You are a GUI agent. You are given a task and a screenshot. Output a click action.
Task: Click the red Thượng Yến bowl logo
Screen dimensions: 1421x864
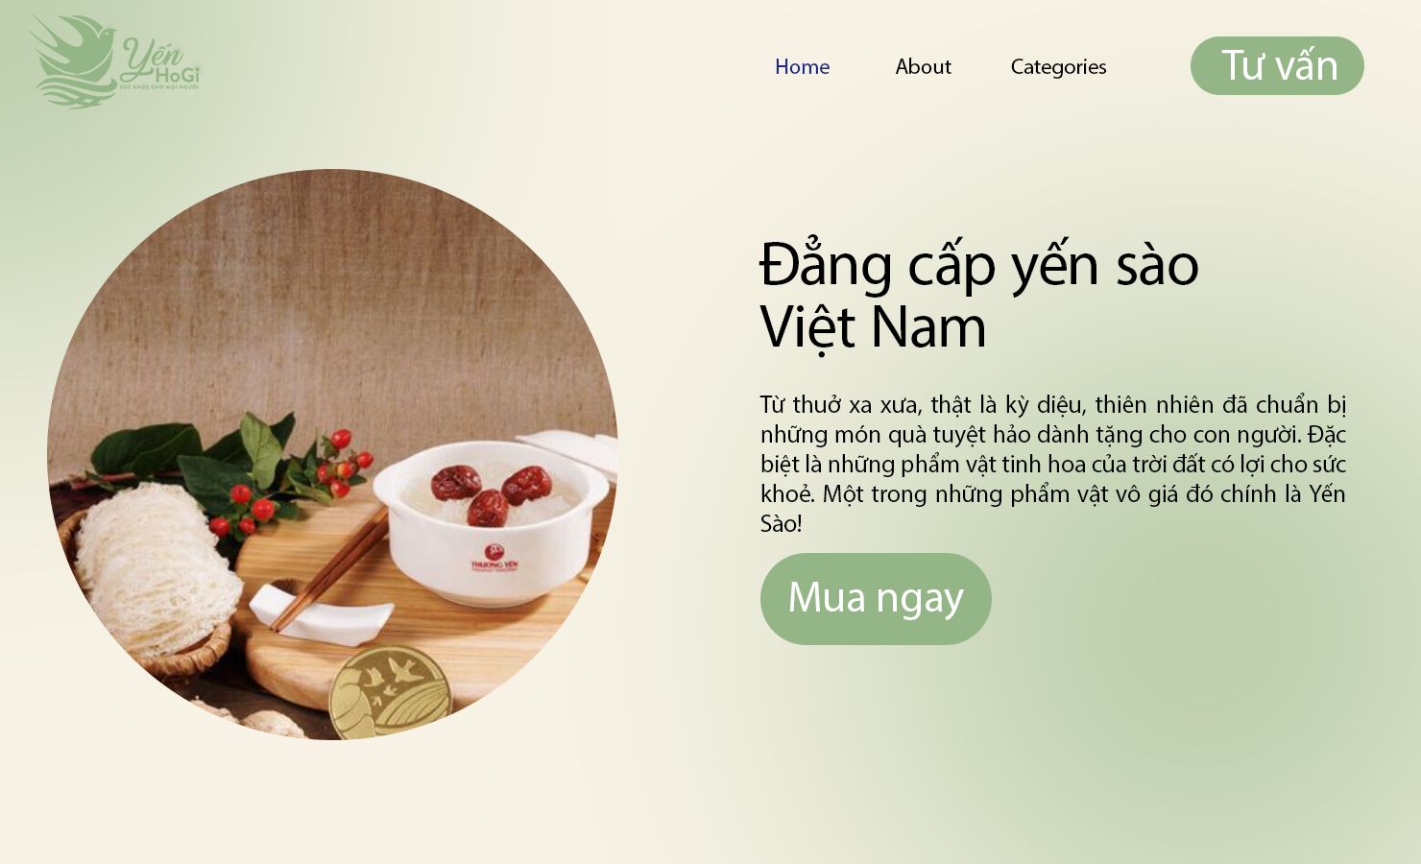click(x=494, y=558)
